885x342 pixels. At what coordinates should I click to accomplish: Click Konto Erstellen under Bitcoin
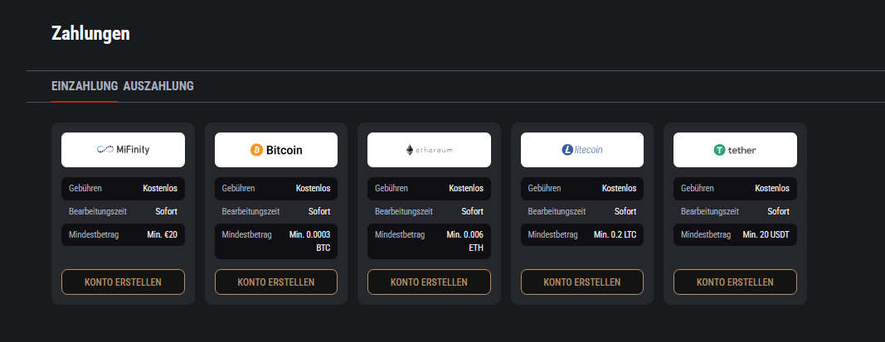point(276,282)
